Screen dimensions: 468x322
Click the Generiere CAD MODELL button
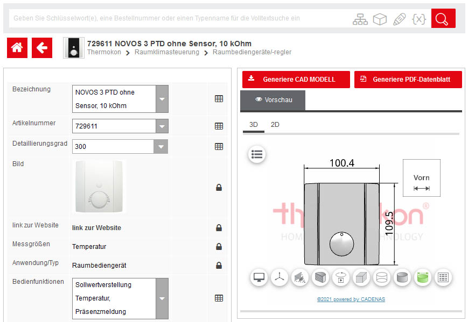[296, 79]
